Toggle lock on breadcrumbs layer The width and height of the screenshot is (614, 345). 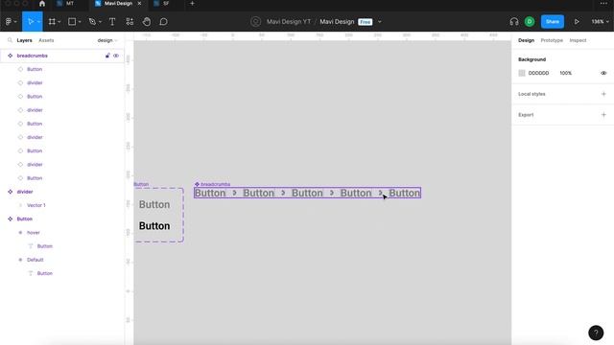coord(107,56)
